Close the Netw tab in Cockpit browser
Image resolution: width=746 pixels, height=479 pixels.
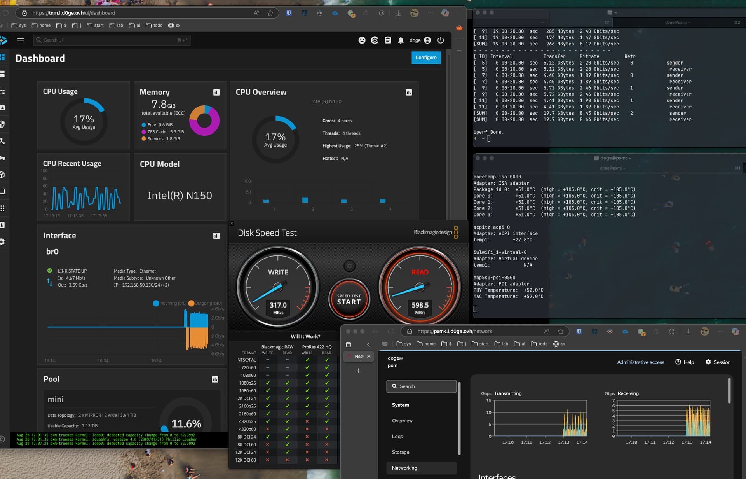click(369, 356)
